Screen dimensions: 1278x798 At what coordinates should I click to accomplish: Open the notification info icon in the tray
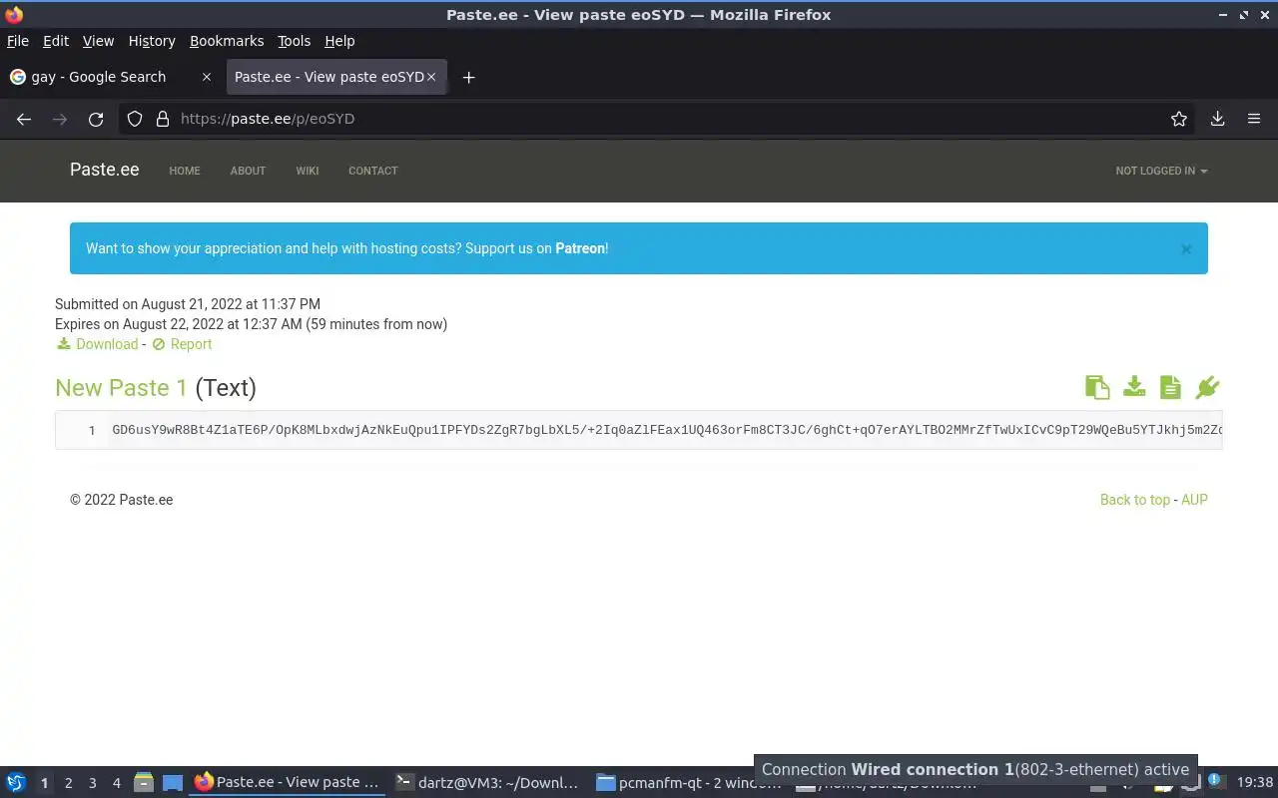click(x=1215, y=780)
